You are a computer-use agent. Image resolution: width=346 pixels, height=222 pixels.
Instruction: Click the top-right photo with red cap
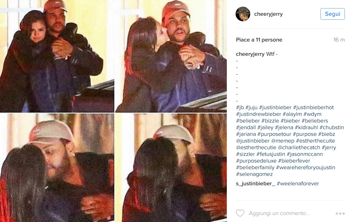(x=171, y=56)
